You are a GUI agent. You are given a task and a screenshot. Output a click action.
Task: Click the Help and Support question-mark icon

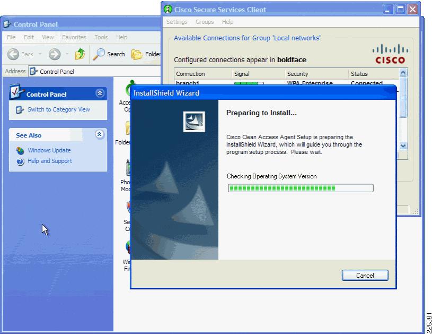20,161
